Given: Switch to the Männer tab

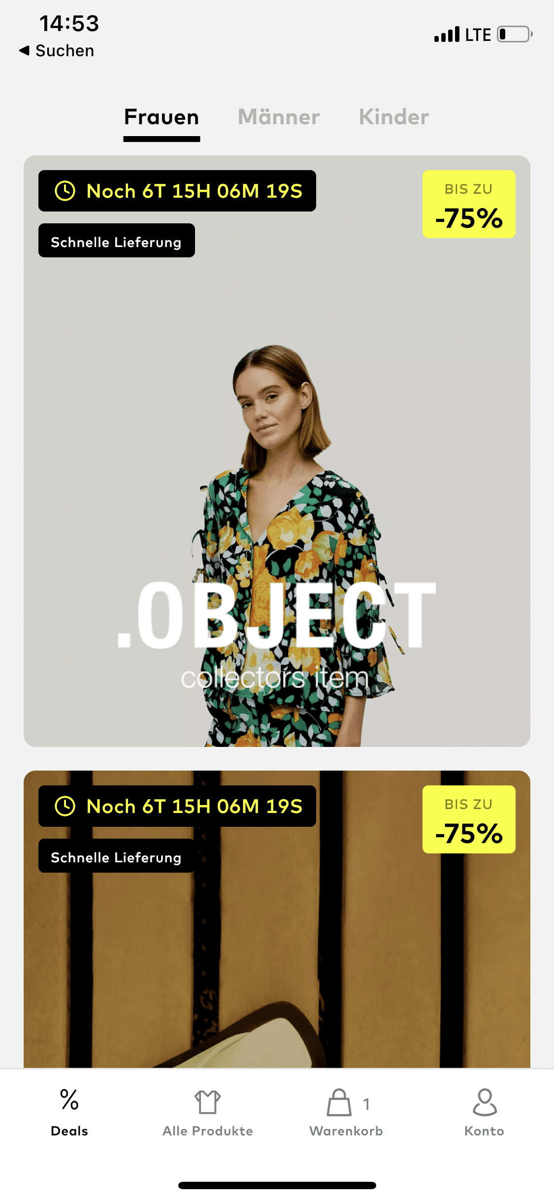Looking at the screenshot, I should tap(279, 117).
